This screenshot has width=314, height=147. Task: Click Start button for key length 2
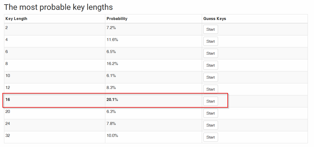coord(211,29)
